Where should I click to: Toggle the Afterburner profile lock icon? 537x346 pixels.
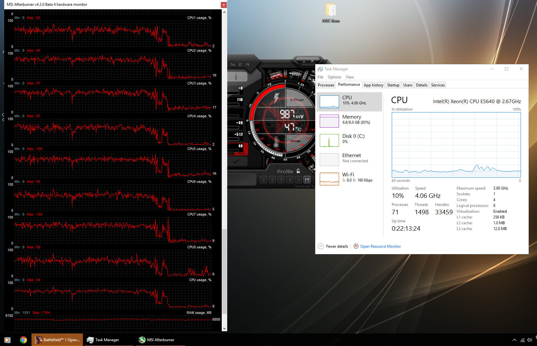coord(298,171)
